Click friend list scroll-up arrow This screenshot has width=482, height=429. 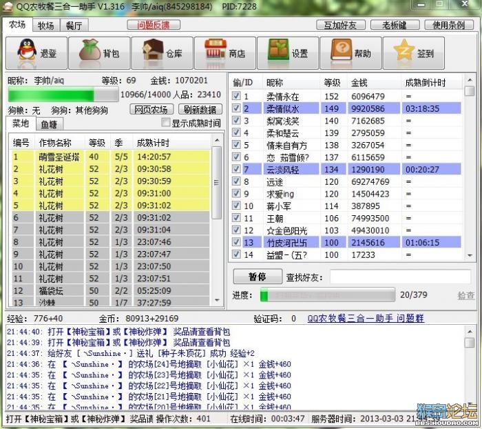[x=470, y=80]
